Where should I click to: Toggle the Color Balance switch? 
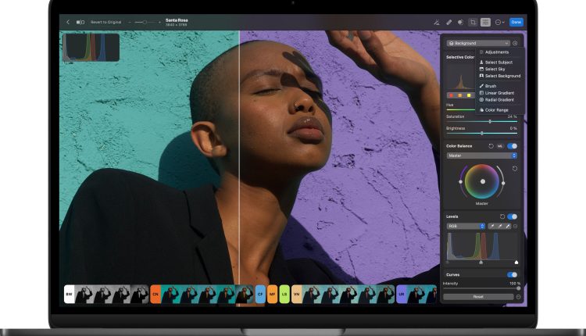click(513, 146)
